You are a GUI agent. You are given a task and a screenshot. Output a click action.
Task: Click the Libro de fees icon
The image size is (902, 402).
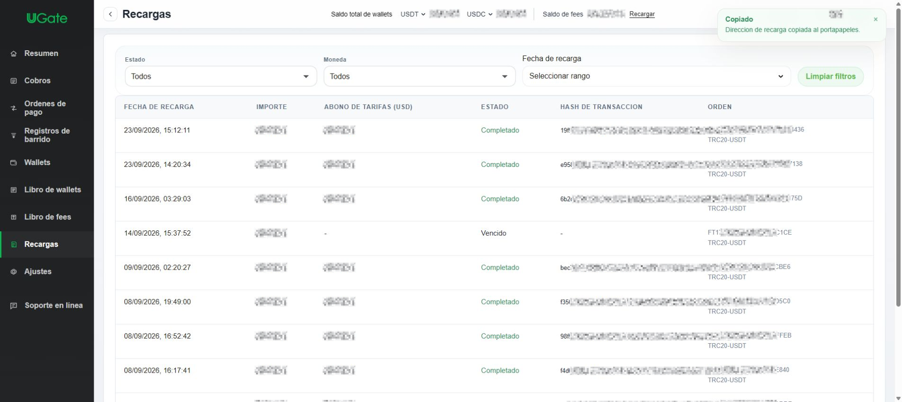coord(14,217)
